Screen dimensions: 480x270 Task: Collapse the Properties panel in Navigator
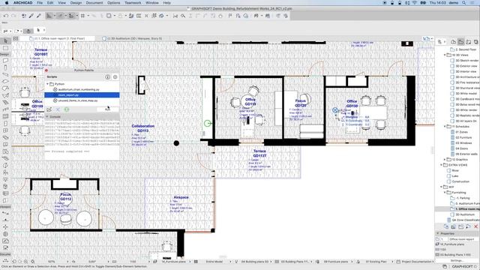tap(438, 233)
